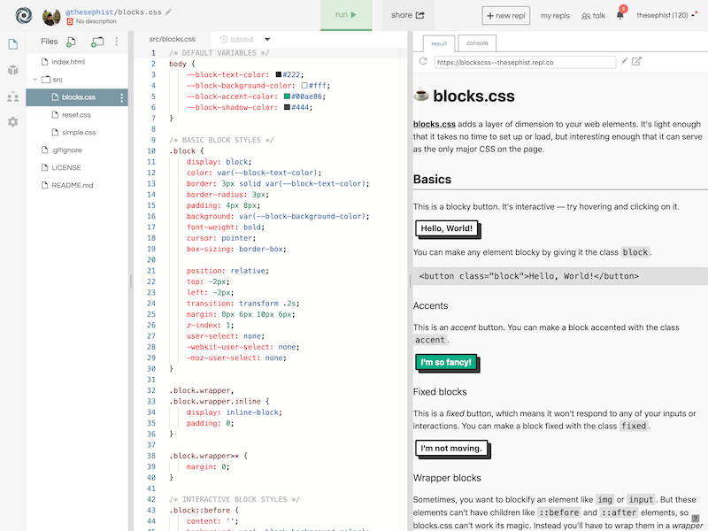This screenshot has height=531, width=708.
Task: Click the Wrapper blocks heading
Action: click(447, 478)
